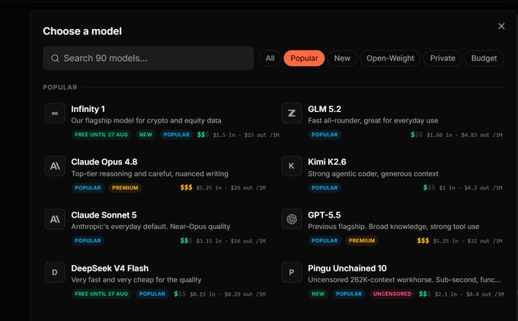Choose the GLM 5.2 model name
This screenshot has width=518, height=321.
pyautogui.click(x=325, y=109)
